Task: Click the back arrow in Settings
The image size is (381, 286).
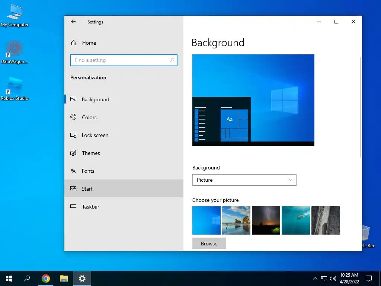Action: pos(73,22)
